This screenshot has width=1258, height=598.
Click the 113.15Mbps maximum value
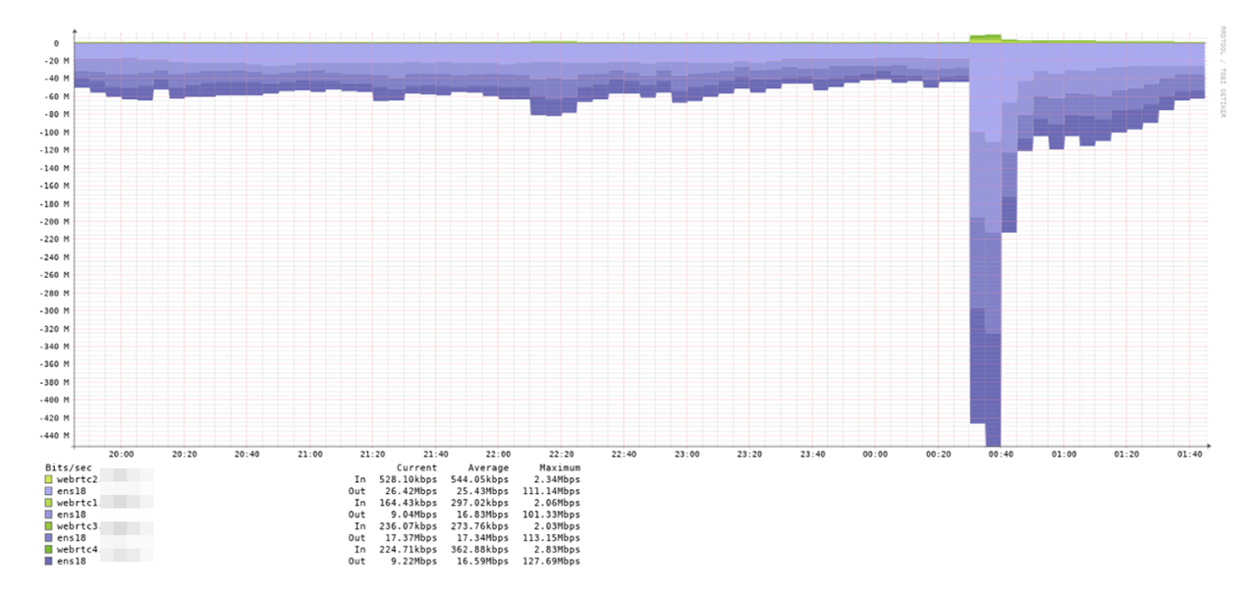point(551,538)
